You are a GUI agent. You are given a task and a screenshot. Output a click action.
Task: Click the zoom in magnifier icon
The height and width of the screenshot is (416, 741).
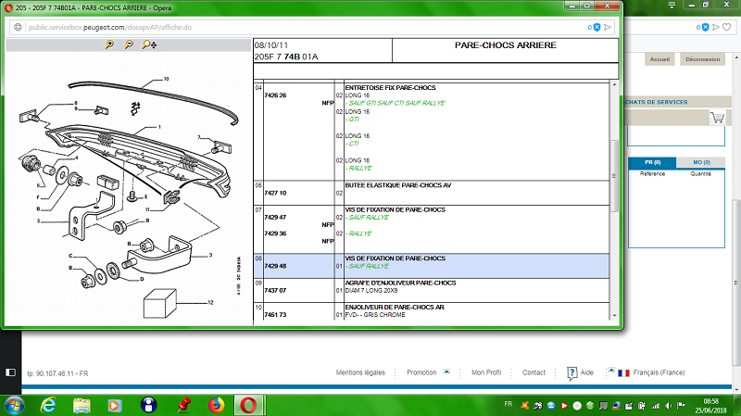pos(110,44)
